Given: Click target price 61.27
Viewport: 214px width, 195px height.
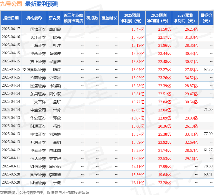Looking at the screenshot, I should (208, 150).
